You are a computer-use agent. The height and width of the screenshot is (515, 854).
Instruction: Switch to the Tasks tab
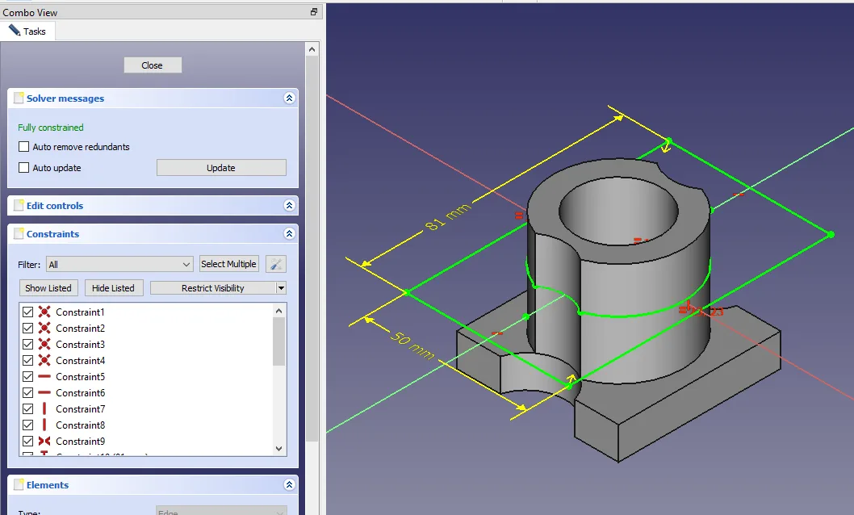28,31
